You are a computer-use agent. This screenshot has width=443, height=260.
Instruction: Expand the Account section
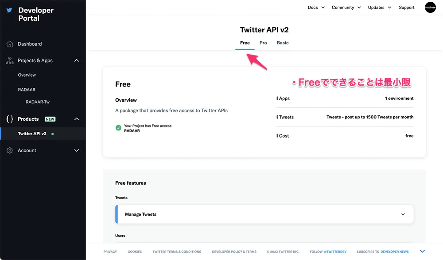77,150
